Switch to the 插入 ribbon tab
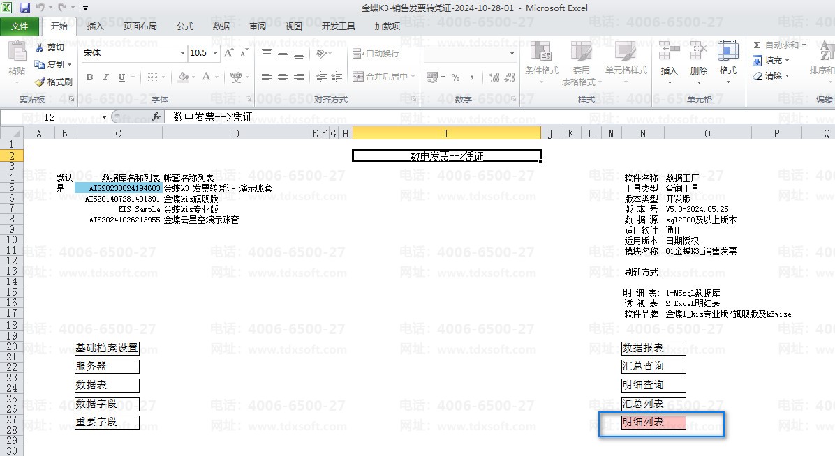The image size is (835, 456). (x=95, y=26)
